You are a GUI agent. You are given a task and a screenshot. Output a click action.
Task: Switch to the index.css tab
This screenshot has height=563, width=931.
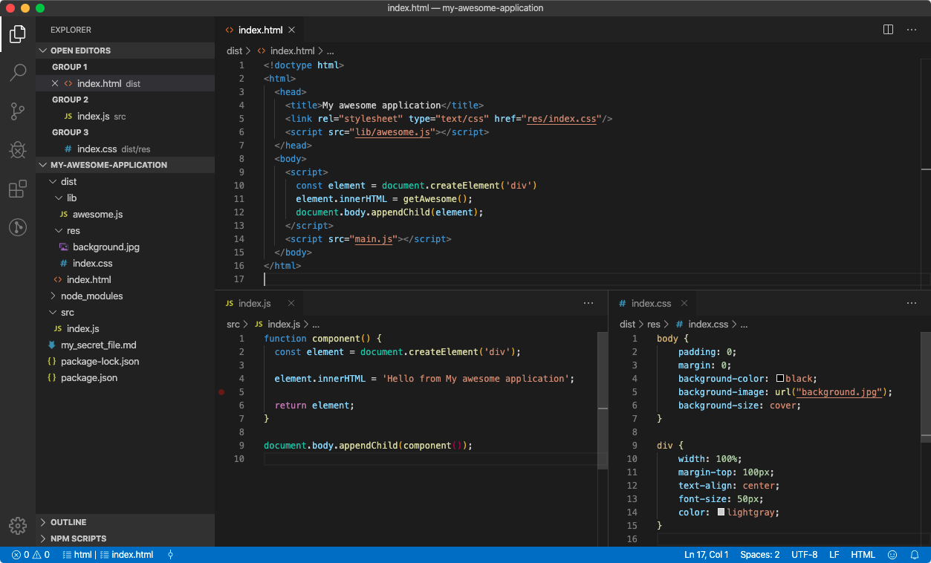(650, 303)
